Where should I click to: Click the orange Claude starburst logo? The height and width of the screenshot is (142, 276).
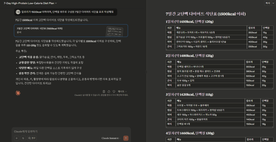18,93
